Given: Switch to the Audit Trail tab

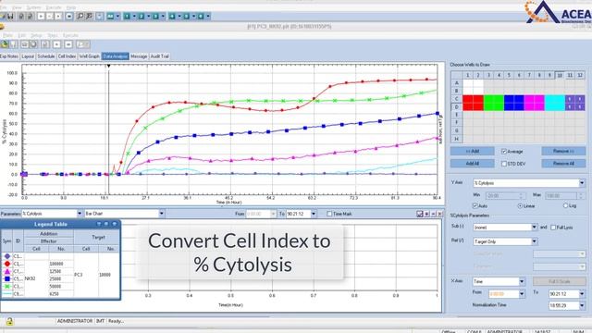Looking at the screenshot, I should (x=160, y=56).
